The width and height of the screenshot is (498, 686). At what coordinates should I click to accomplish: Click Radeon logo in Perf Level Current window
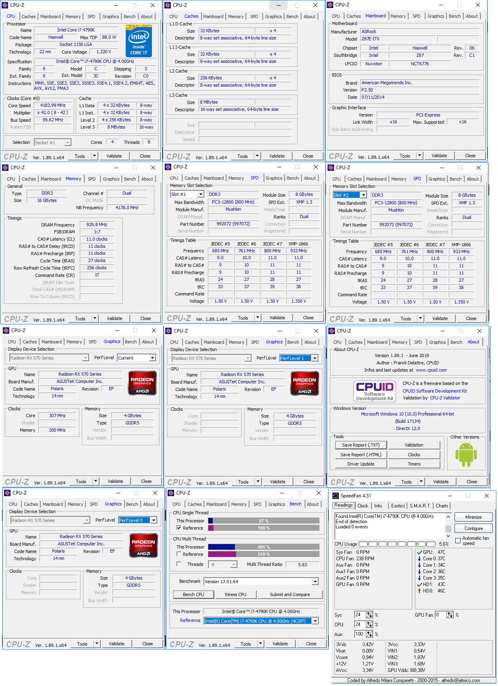point(142,383)
